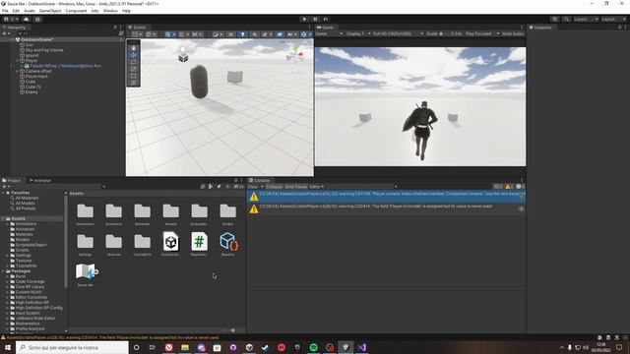Expand the Settings folder in Project tree

click(7, 256)
